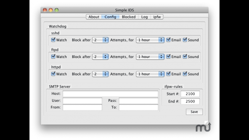Zoom the Simple IDS window
The height and width of the screenshot is (140, 249).
point(57,10)
